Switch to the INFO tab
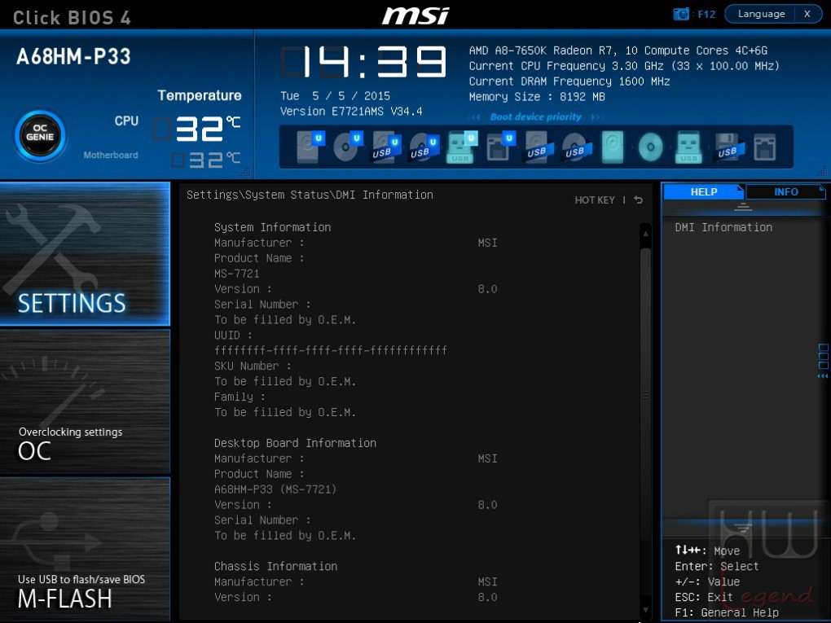Image resolution: width=831 pixels, height=623 pixels. tap(786, 191)
